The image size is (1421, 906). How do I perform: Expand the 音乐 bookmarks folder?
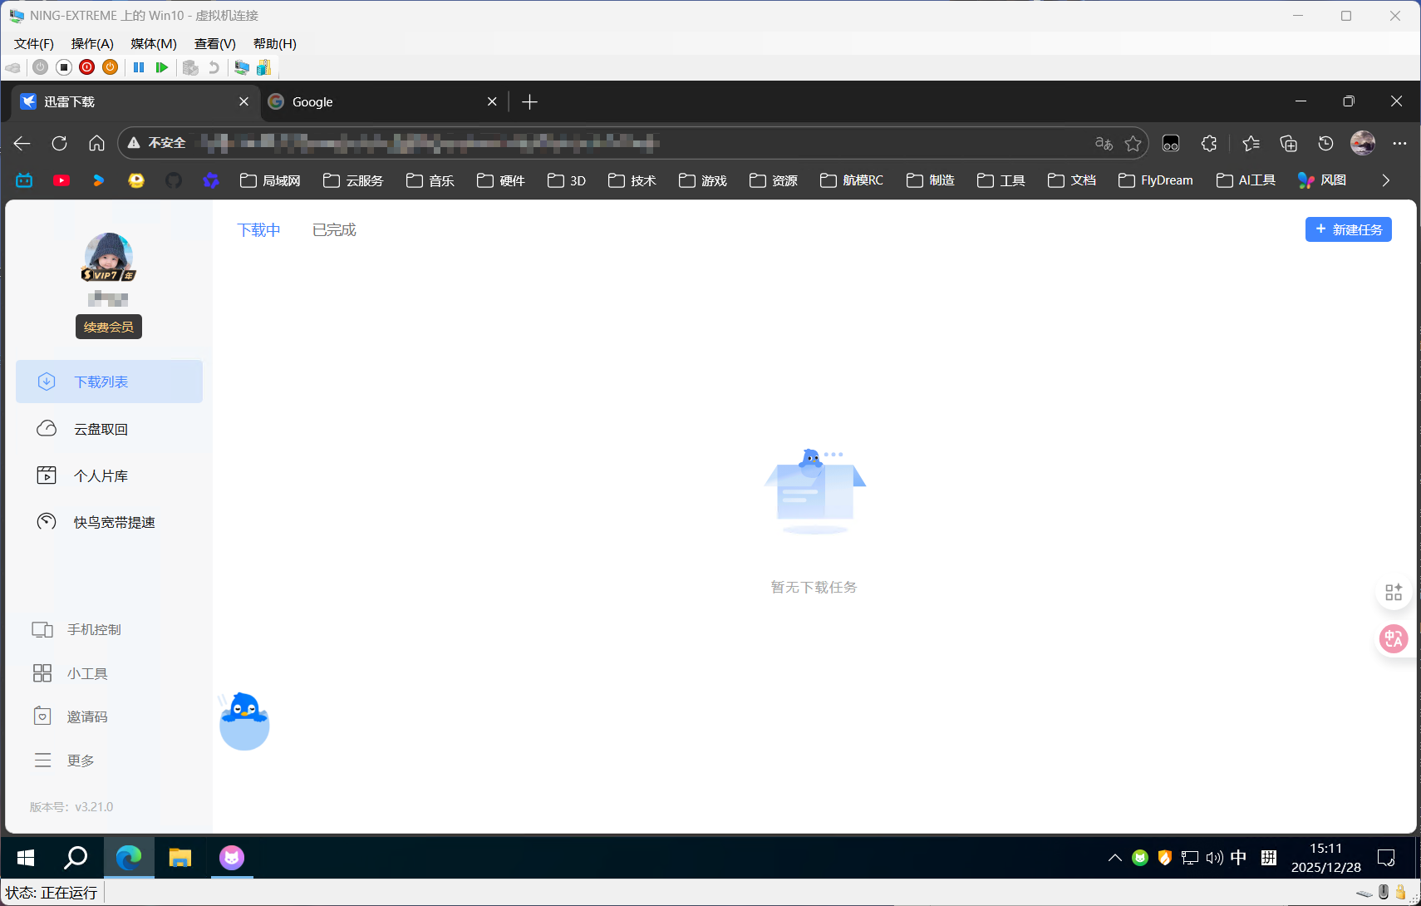click(x=430, y=180)
